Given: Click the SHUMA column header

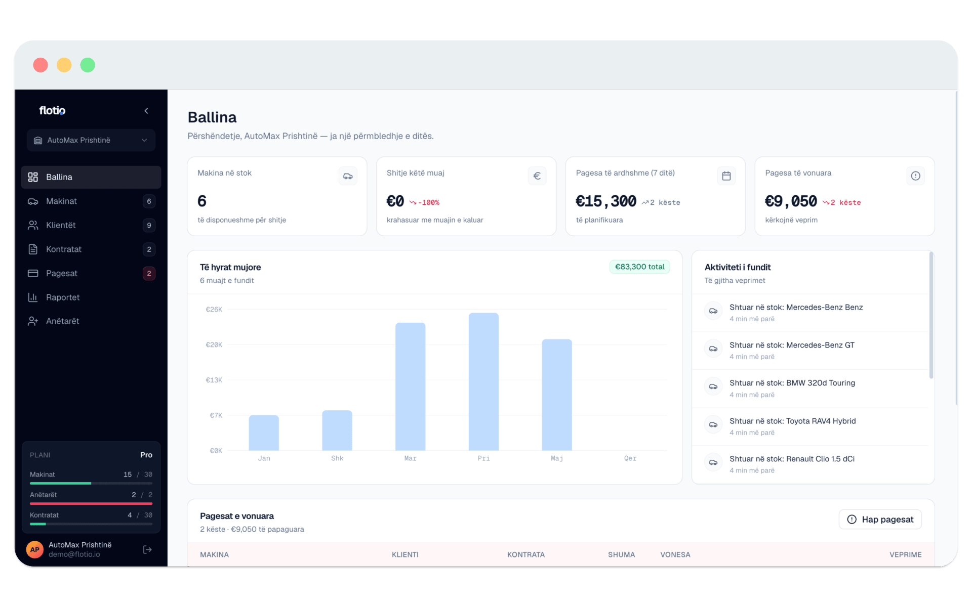Looking at the screenshot, I should coord(621,555).
